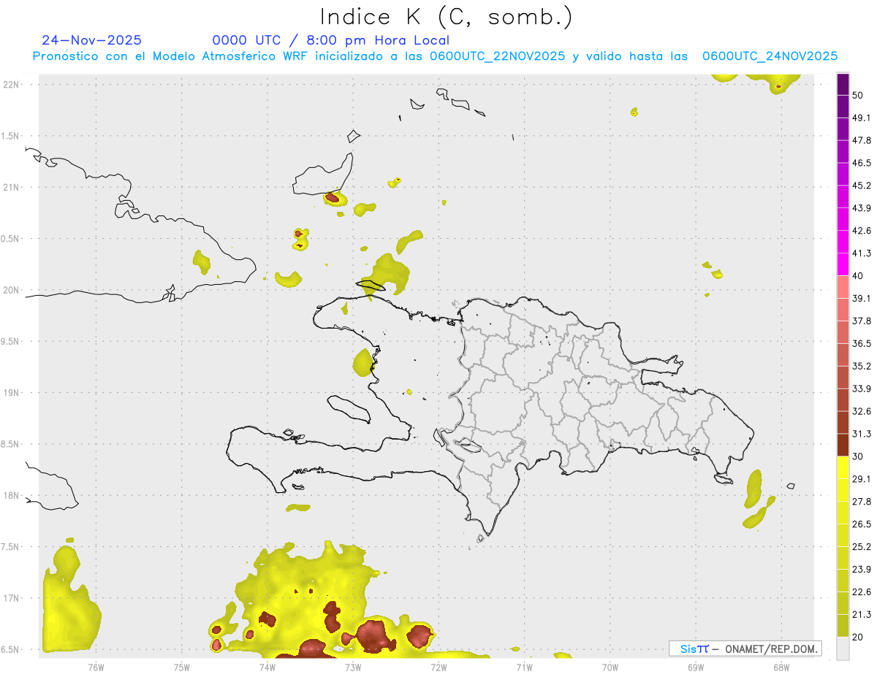
Task: Click the "71W" longitude label
Action: click(524, 667)
